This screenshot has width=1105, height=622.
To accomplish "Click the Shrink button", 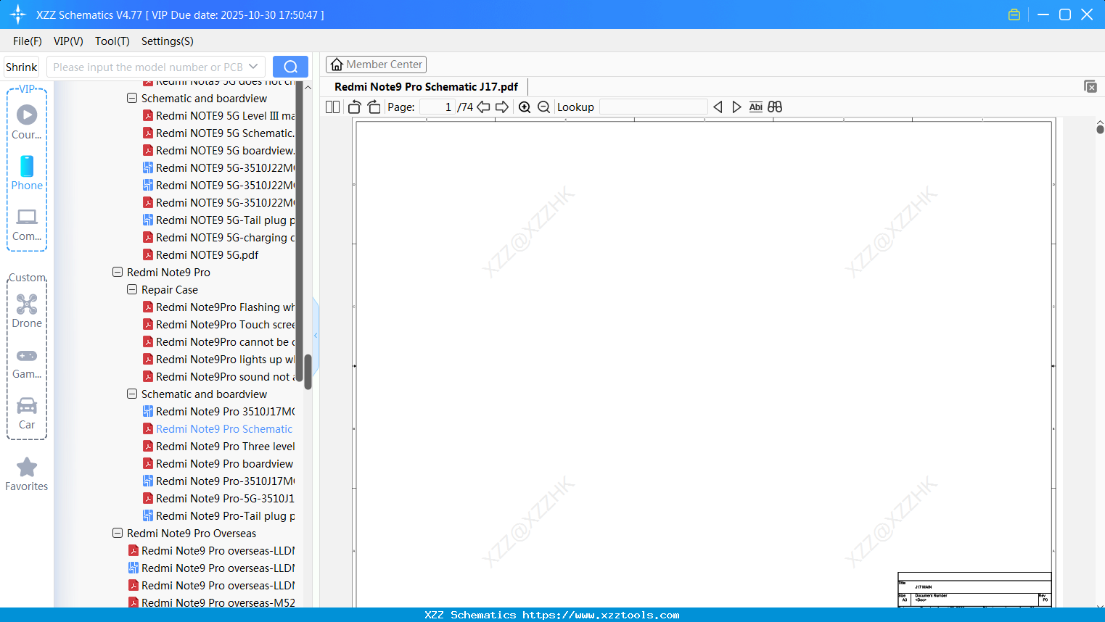I will pyautogui.click(x=22, y=67).
